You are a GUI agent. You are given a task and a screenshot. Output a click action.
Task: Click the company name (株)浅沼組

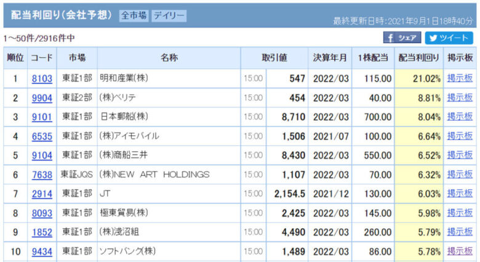pyautogui.click(x=119, y=232)
